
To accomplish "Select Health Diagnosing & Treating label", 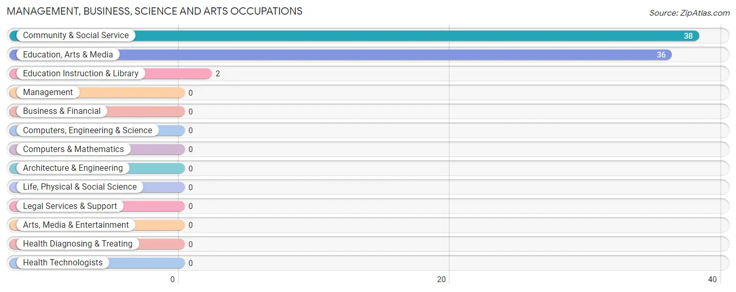I will click(77, 244).
